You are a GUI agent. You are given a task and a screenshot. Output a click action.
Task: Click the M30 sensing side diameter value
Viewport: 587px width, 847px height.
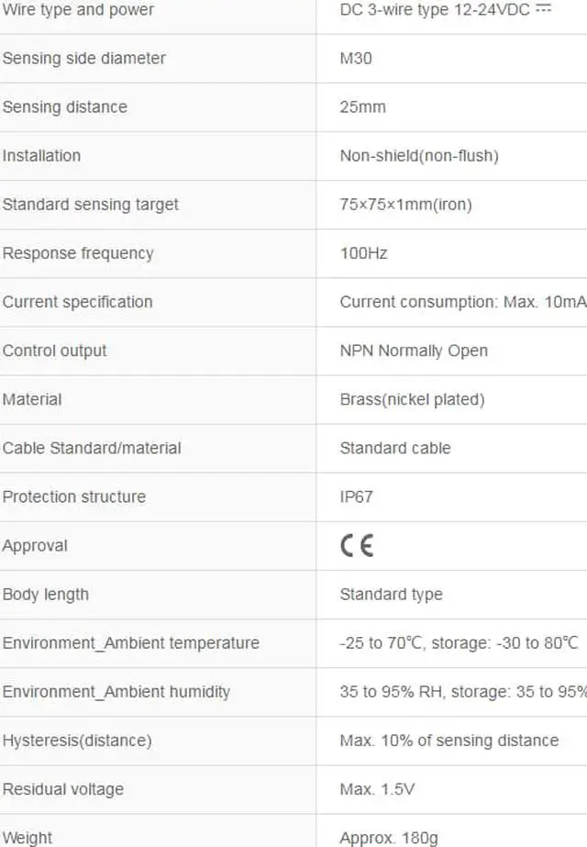coord(356,59)
